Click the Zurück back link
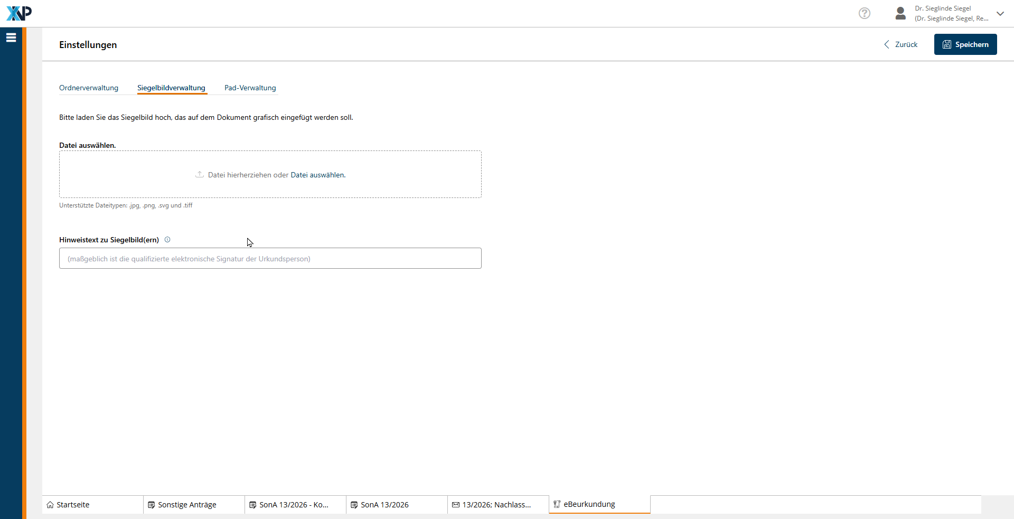1014x519 pixels. click(901, 44)
